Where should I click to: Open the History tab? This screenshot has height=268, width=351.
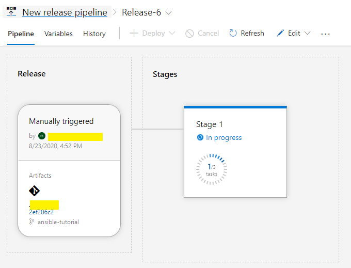click(x=94, y=34)
